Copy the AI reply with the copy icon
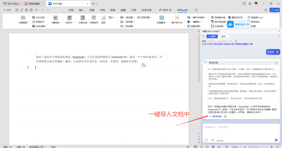 (225, 116)
